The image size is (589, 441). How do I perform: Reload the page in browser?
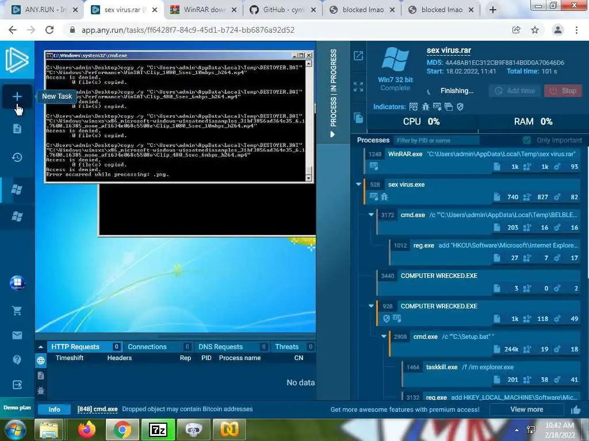pos(49,30)
